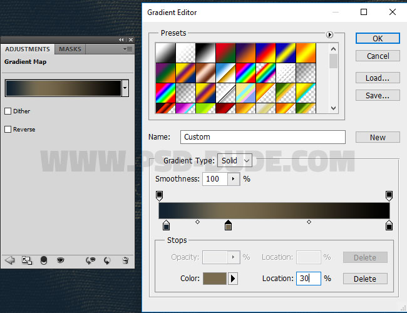Select the violet, green, orange preset

165,73
